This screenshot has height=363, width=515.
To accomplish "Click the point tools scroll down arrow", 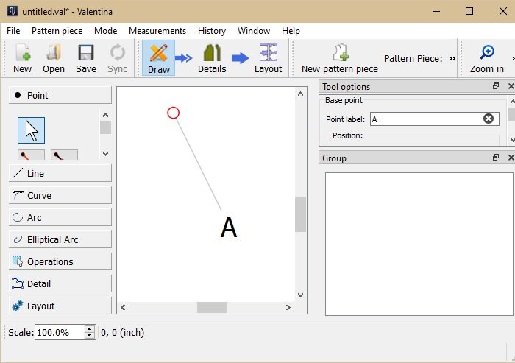I will 105,154.
